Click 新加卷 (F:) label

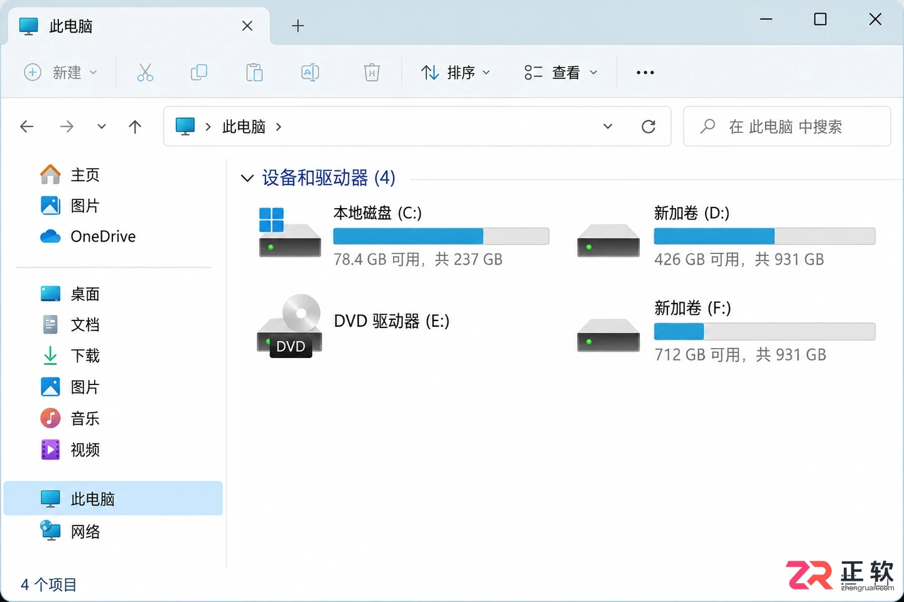point(692,308)
